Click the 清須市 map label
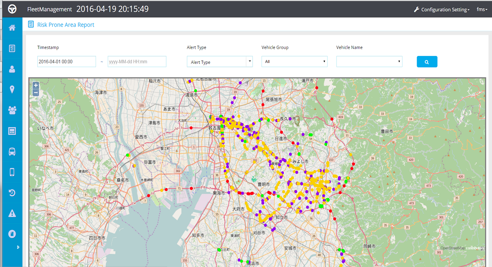Image resolution: width=492 pixels, height=267 pixels. [191, 95]
